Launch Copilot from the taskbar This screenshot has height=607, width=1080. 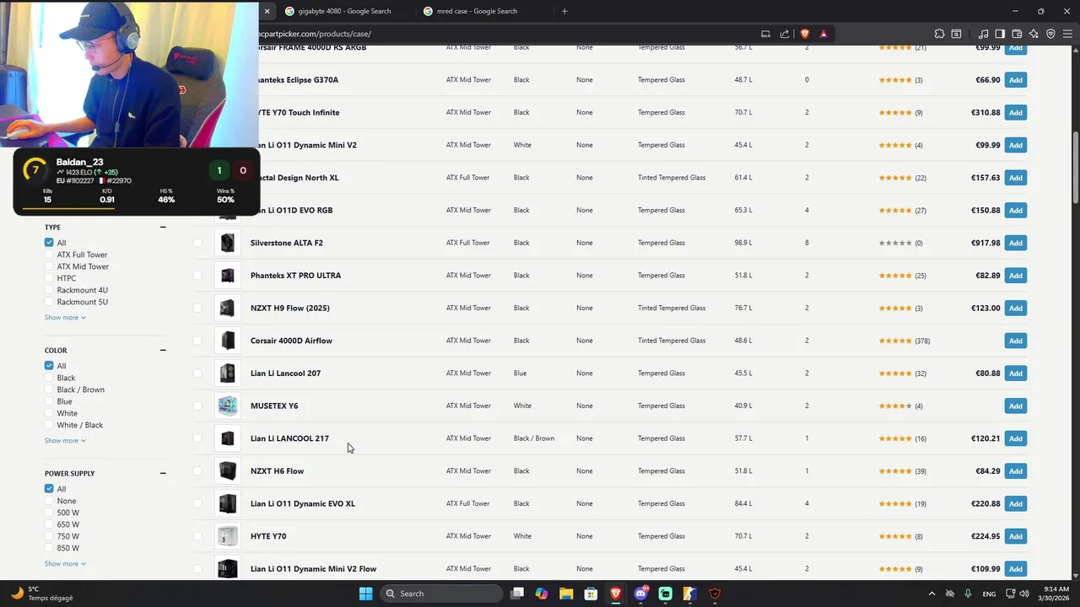pyautogui.click(x=542, y=594)
